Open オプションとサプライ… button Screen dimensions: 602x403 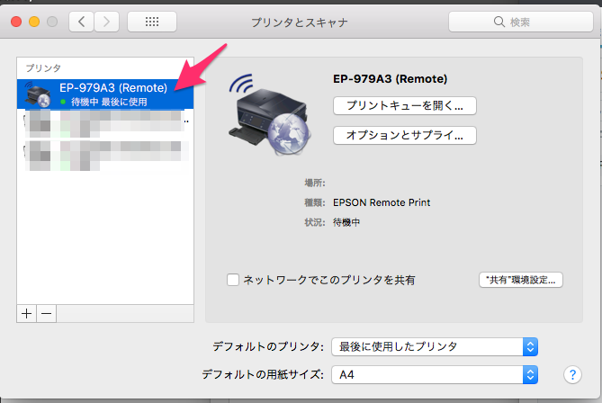[405, 135]
